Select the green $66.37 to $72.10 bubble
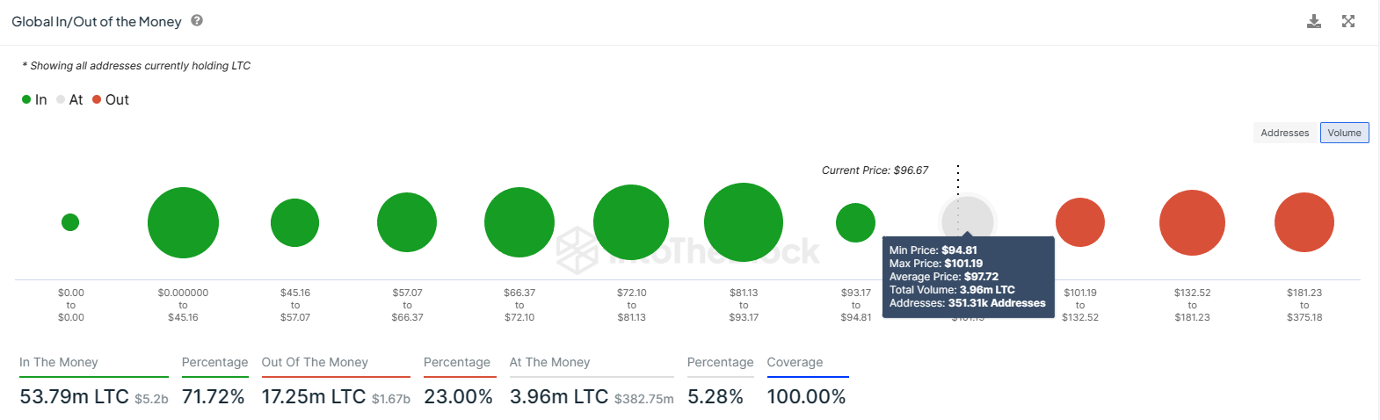Screen dimensions: 1380x420 pos(519,222)
